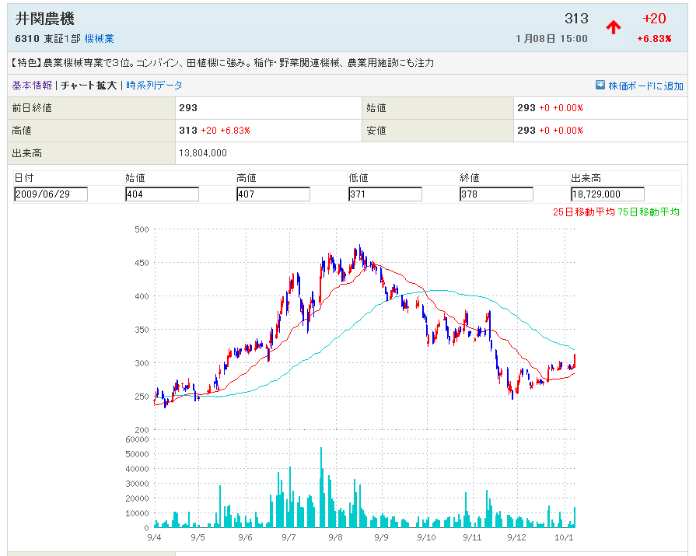The width and height of the screenshot is (696, 556).
Task: Click the green 75日移動平均 legend label
Action: pyautogui.click(x=649, y=212)
